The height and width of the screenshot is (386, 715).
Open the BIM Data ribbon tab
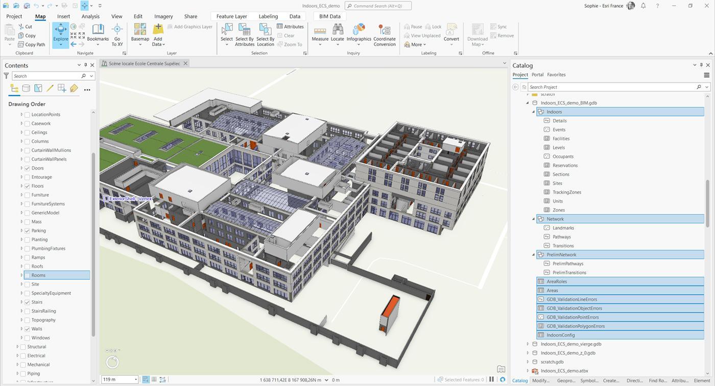pos(330,16)
